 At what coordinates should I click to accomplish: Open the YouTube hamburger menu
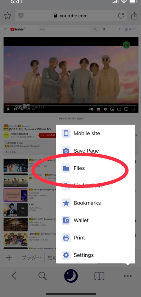[x=5, y=29]
